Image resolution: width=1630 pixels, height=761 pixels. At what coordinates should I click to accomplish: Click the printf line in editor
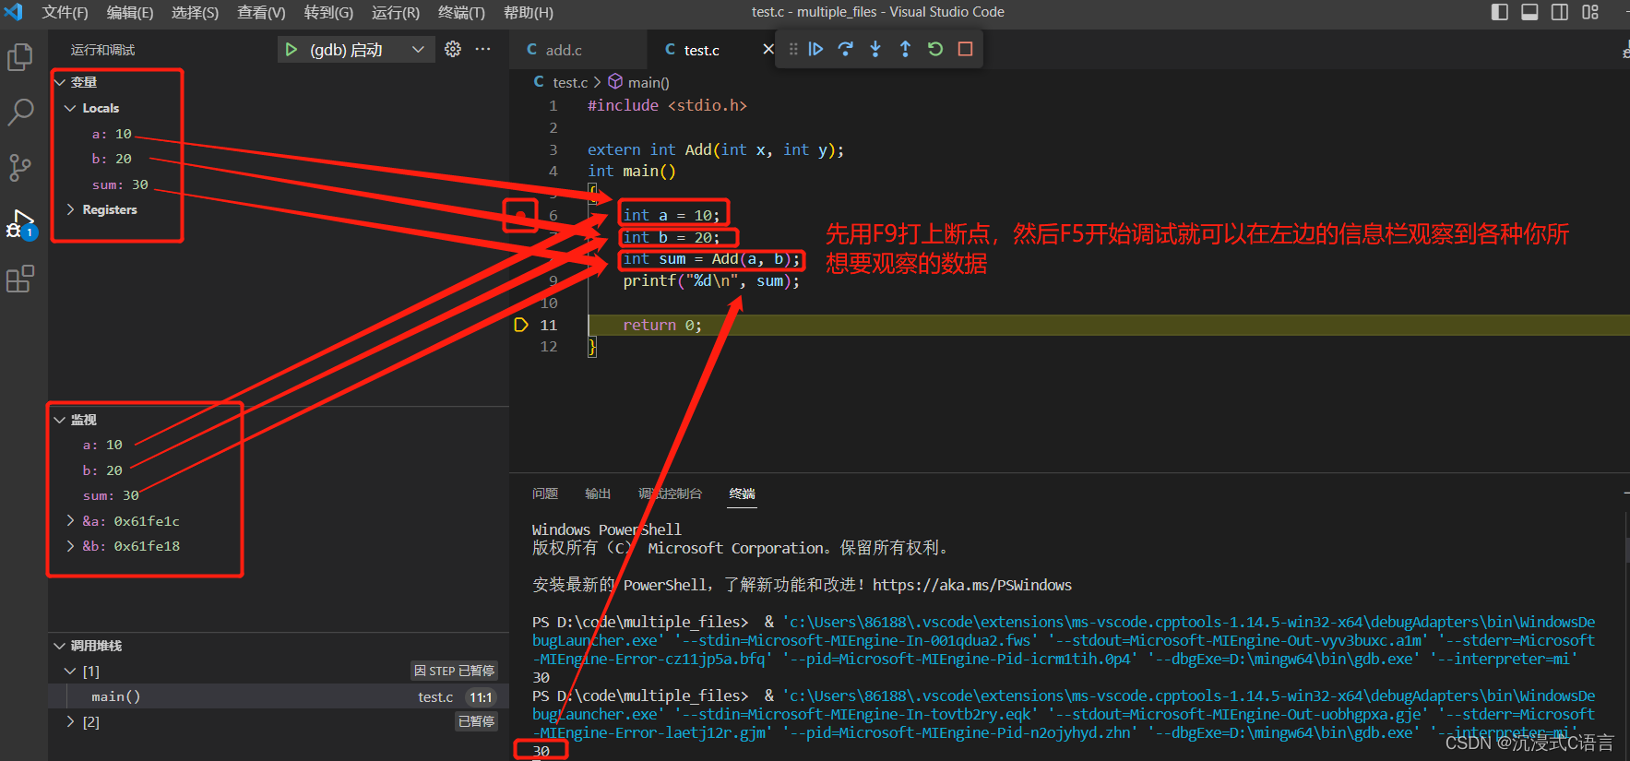(x=711, y=280)
